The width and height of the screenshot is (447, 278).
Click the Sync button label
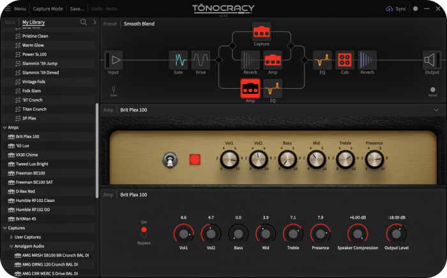400,9
